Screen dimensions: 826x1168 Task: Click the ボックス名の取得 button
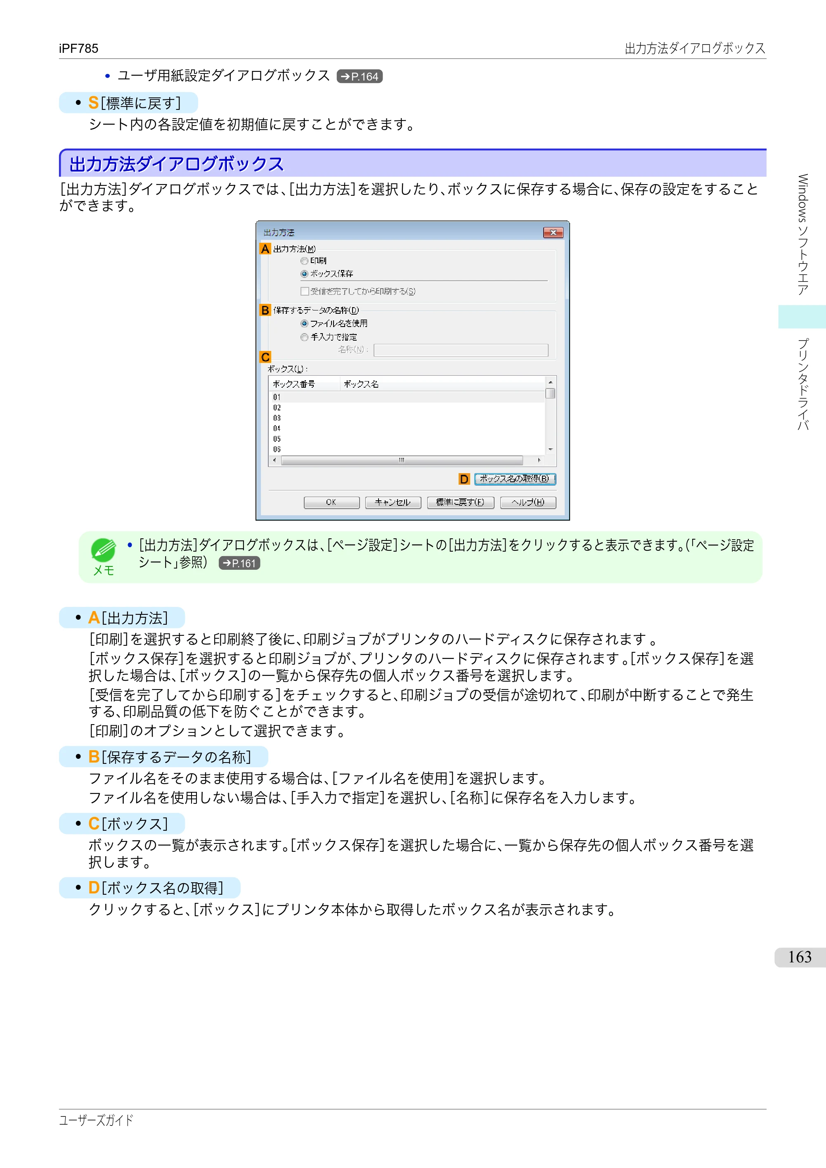(515, 479)
